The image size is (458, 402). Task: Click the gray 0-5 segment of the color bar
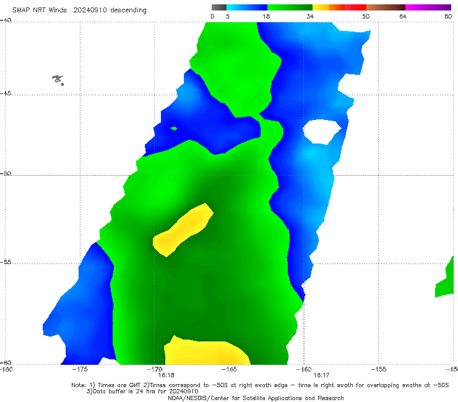(x=218, y=7)
